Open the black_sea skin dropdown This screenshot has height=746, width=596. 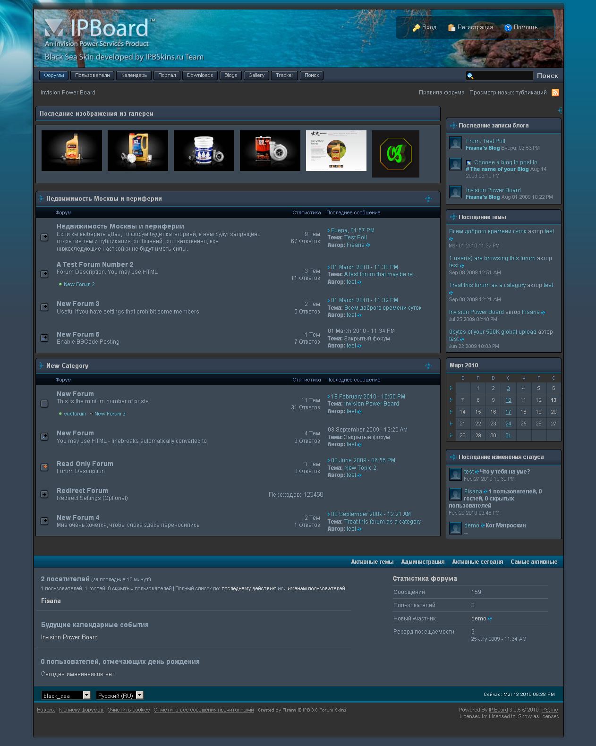click(x=86, y=695)
